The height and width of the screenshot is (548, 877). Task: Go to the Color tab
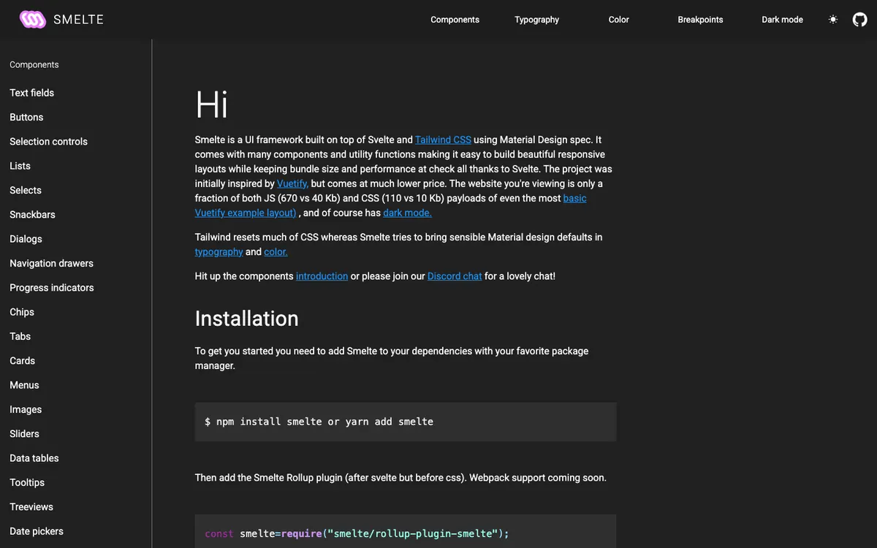[618, 20]
